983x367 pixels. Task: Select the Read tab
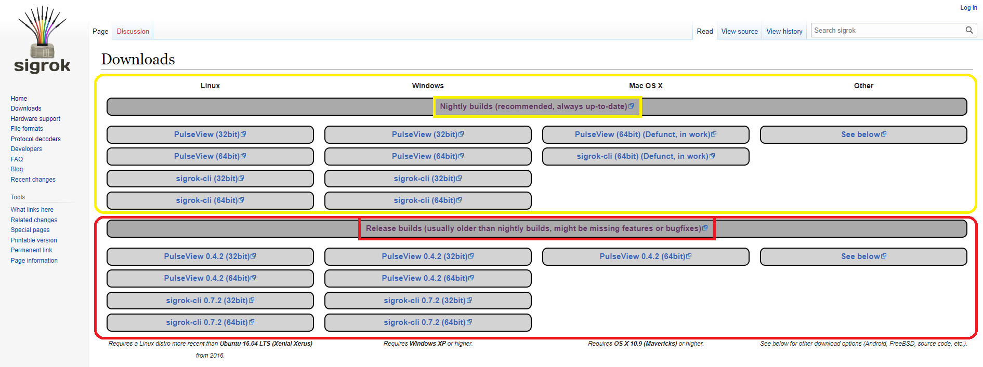coord(705,31)
